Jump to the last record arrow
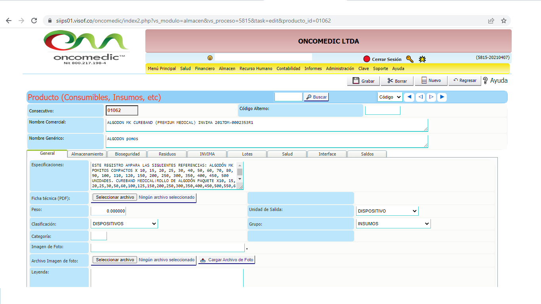Screen dimensions: 541x304 pos(442,97)
